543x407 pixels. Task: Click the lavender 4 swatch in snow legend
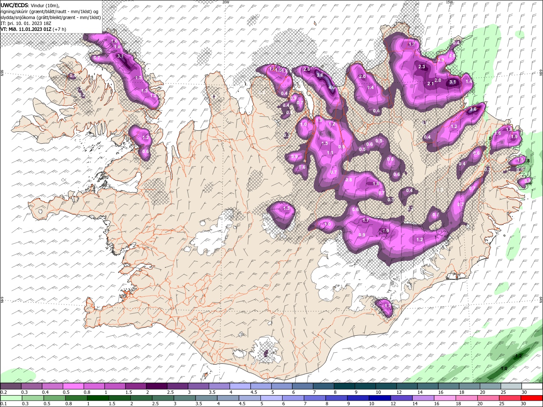coord(240,386)
